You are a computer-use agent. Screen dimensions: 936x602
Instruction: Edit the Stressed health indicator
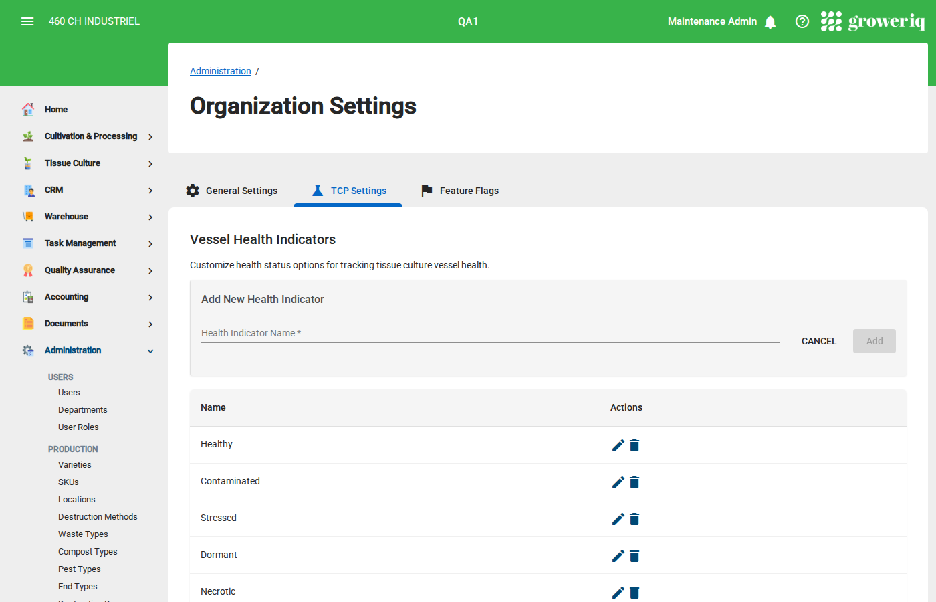click(618, 519)
